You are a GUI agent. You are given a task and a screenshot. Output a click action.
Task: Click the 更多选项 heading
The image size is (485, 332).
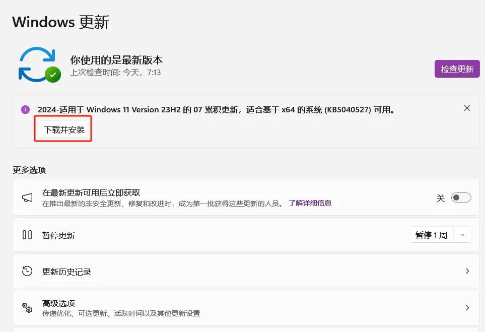coord(29,170)
